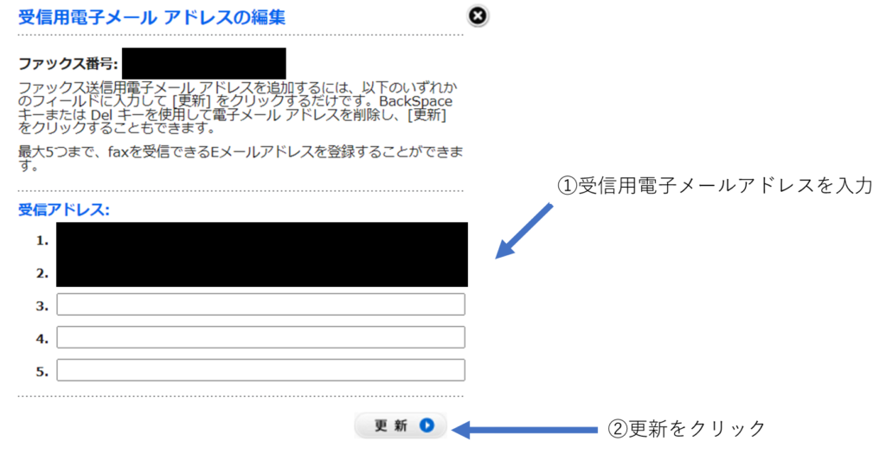Screen dimensions: 886x454
Task: Focus receive address field number 5
Action: [x=260, y=370]
